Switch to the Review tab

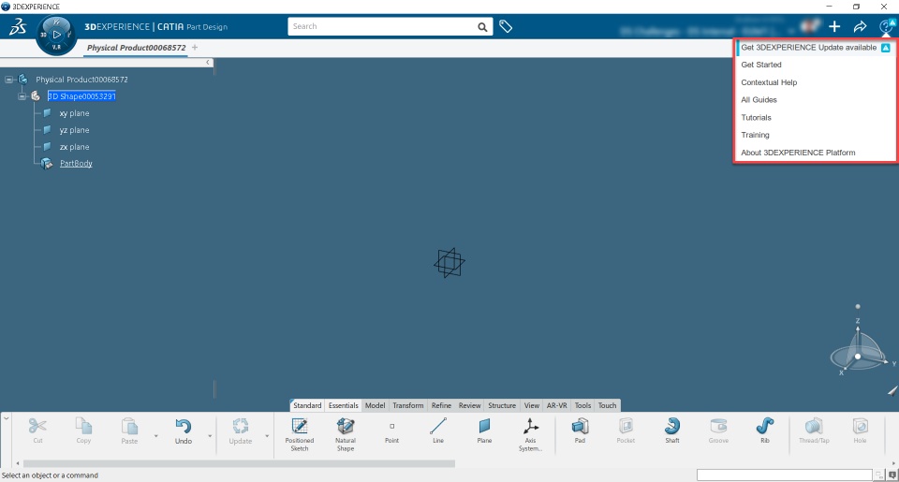(469, 405)
